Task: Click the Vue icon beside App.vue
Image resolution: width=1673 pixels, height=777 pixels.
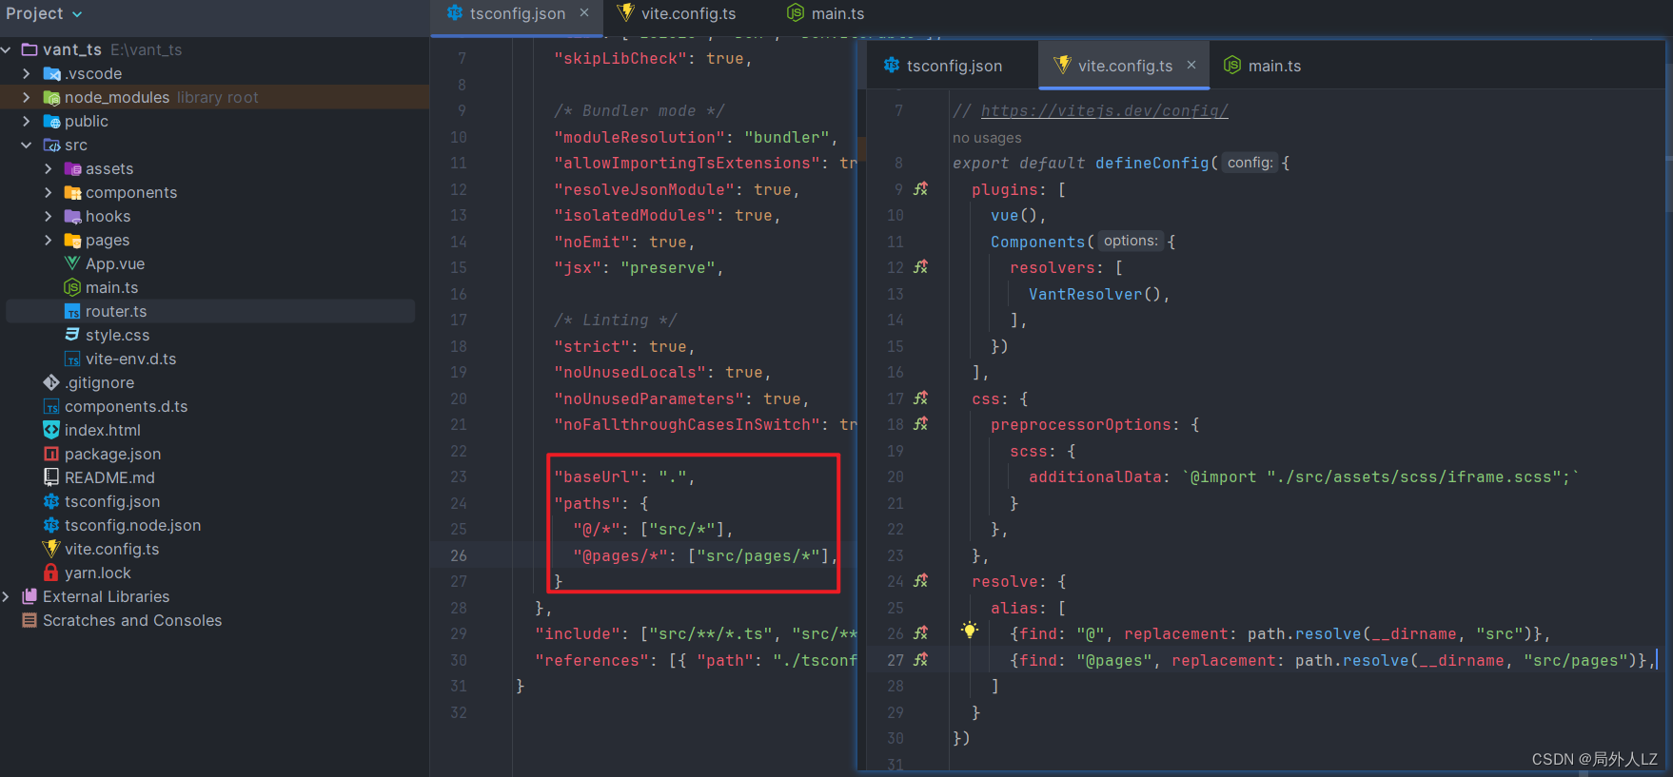Action: point(72,263)
